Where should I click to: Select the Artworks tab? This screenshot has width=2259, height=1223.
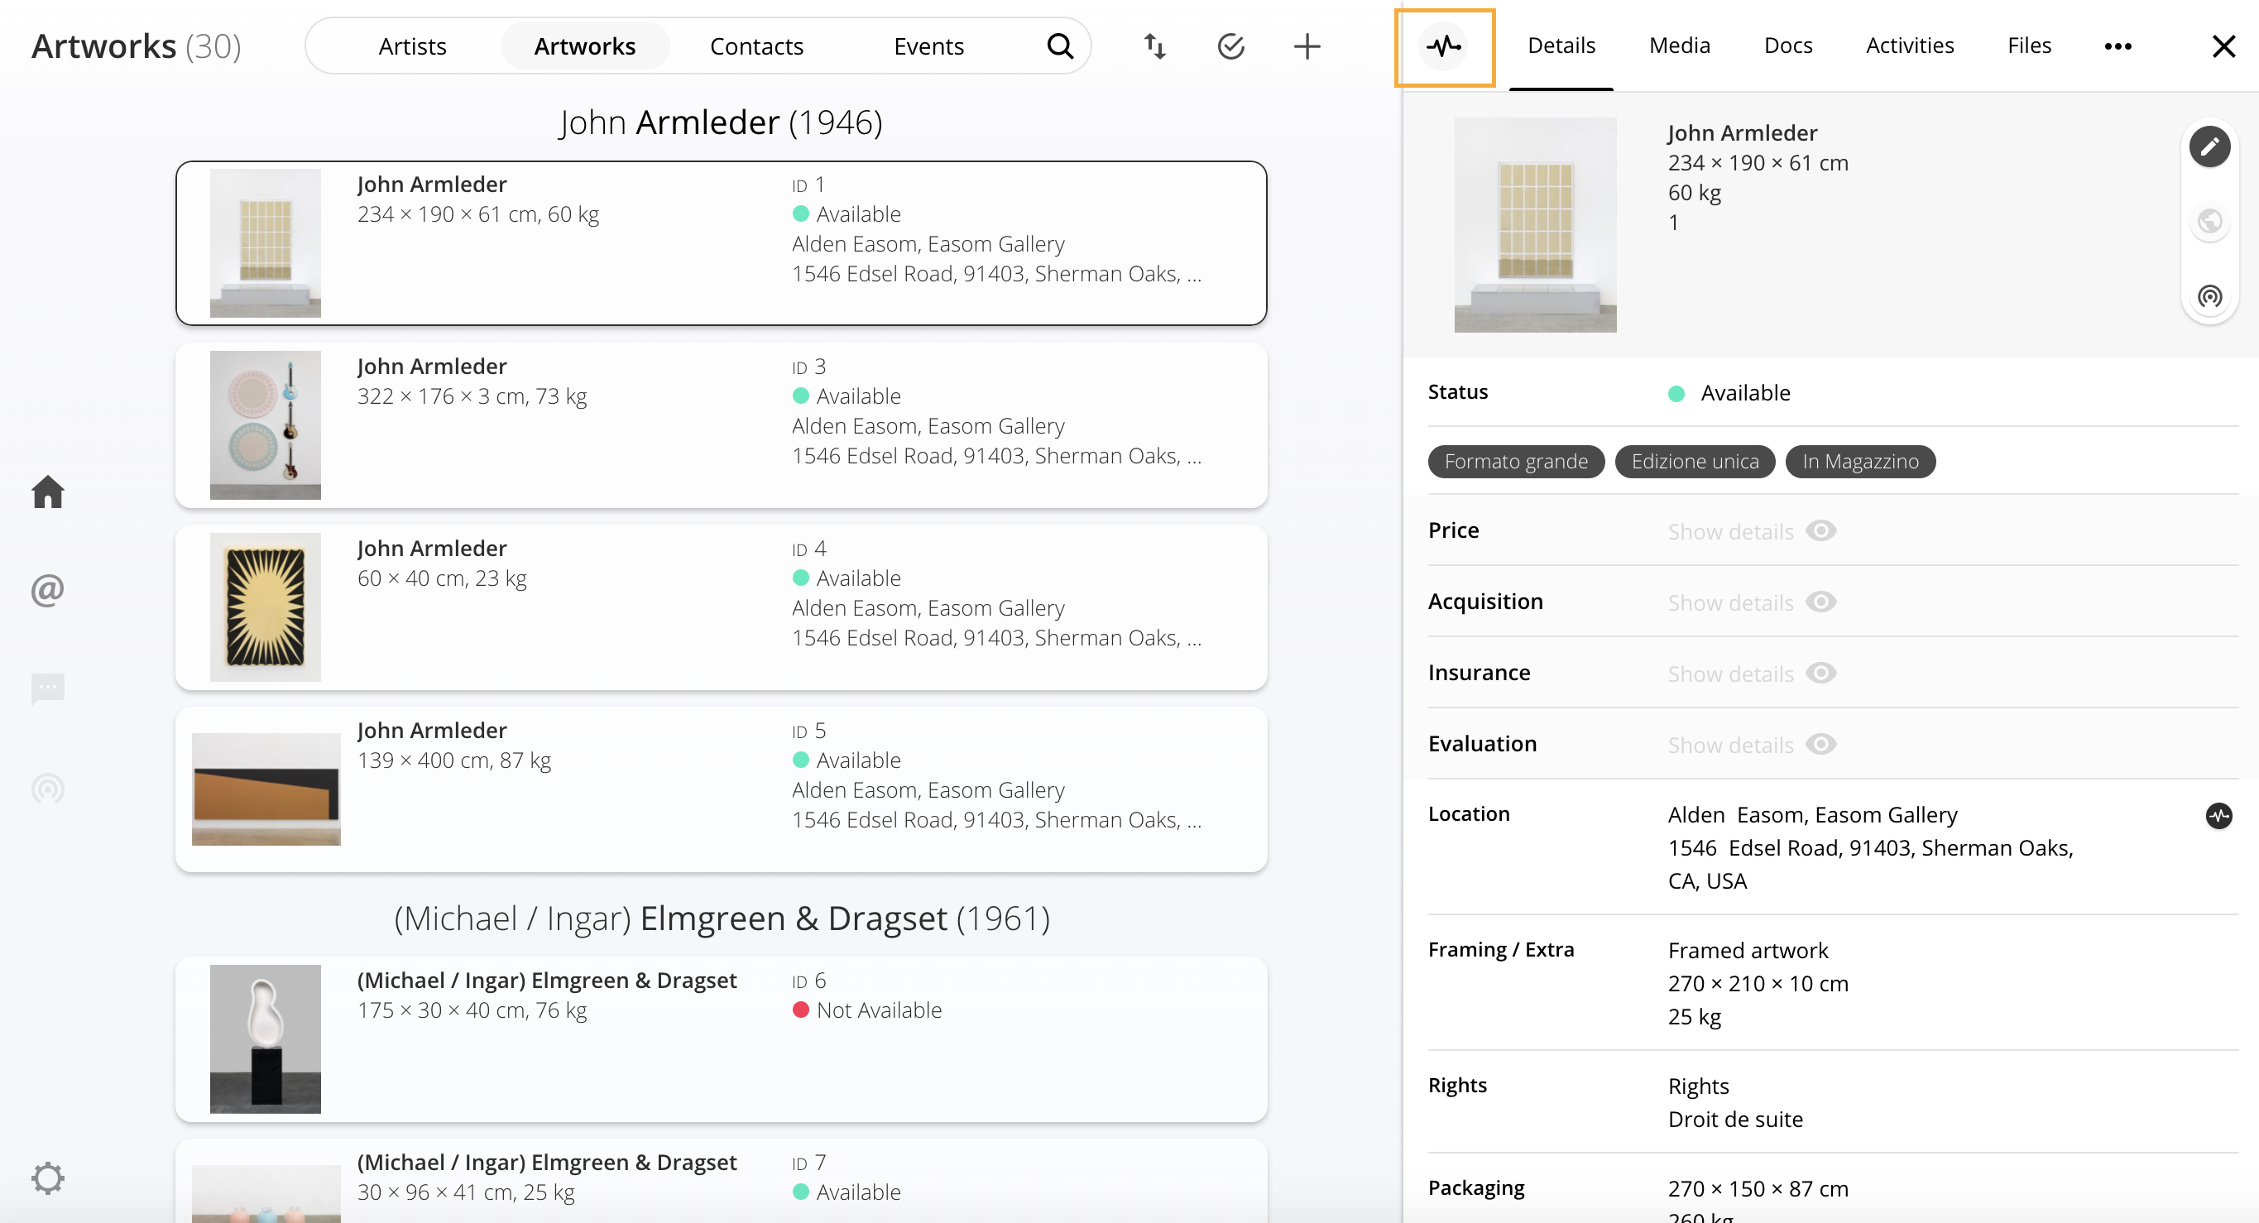[x=585, y=46]
